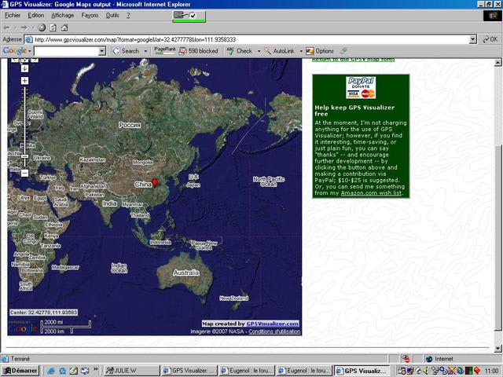Click the PayPal Donate button

tap(362, 88)
